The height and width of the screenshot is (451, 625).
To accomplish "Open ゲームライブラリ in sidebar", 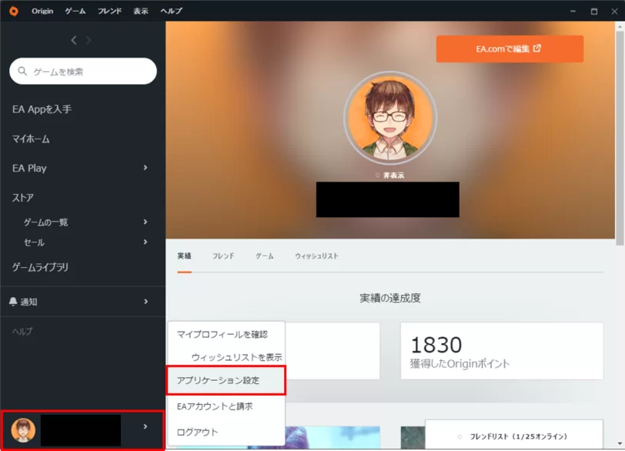I will 40,267.
